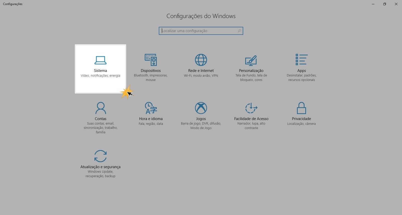Click 'Localização, câmera' description
402x215 pixels.
pyautogui.click(x=301, y=124)
